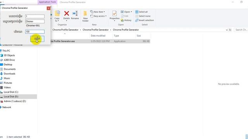The height and width of the screenshot is (139, 248).
Task: Open Admin network drive (Z:)
Action: 15,101
